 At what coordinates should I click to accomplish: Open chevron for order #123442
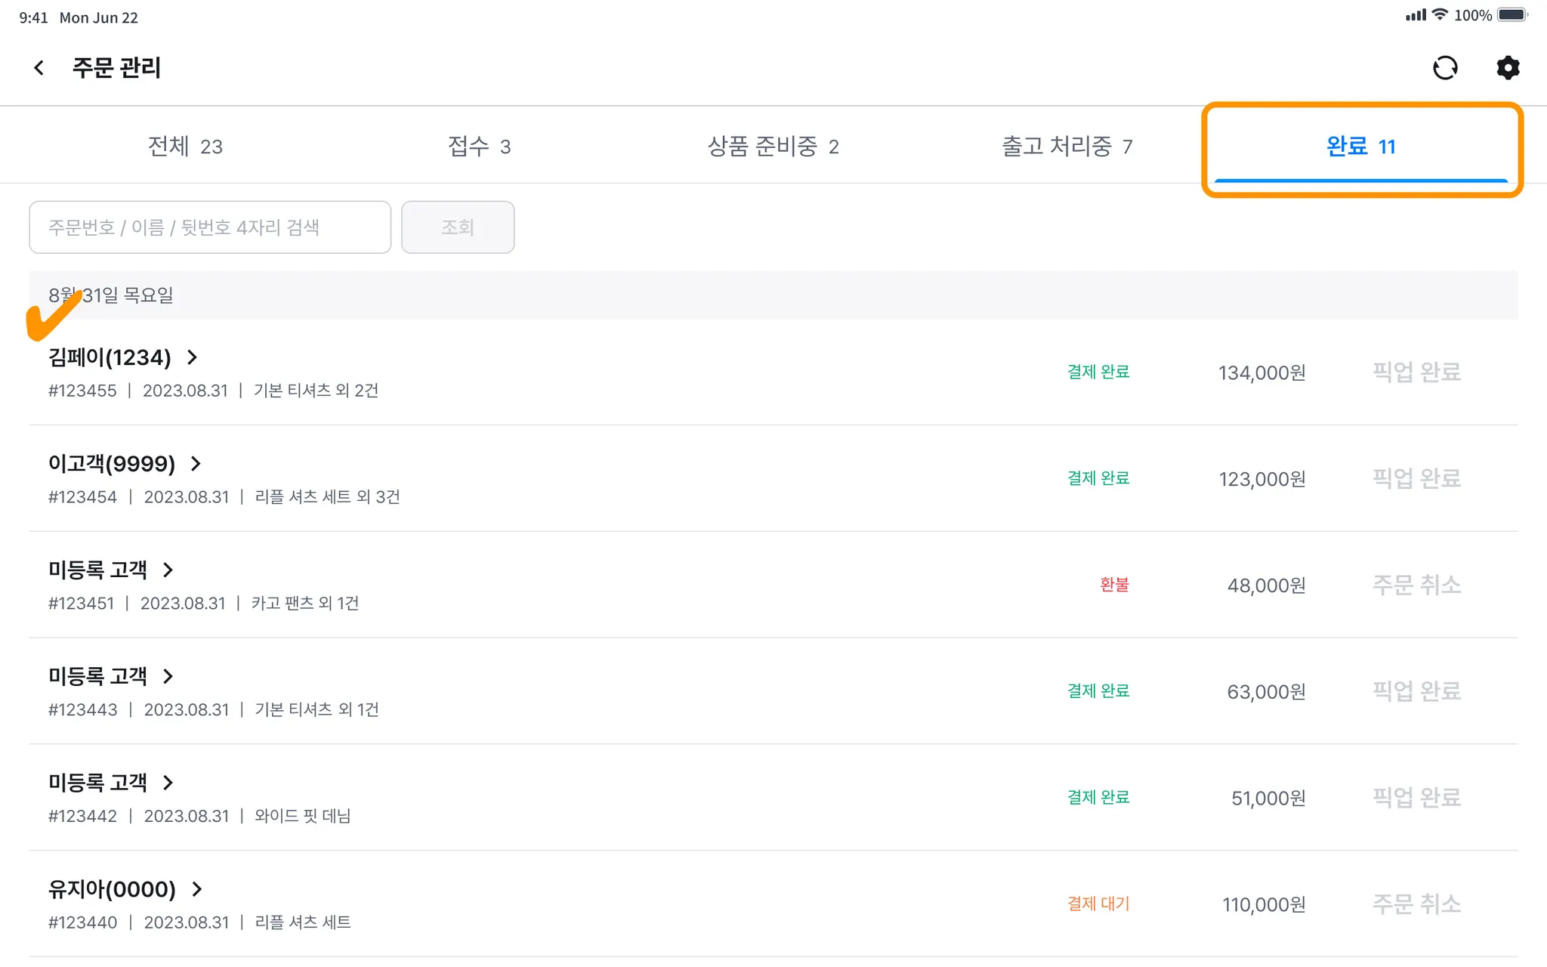point(168,783)
